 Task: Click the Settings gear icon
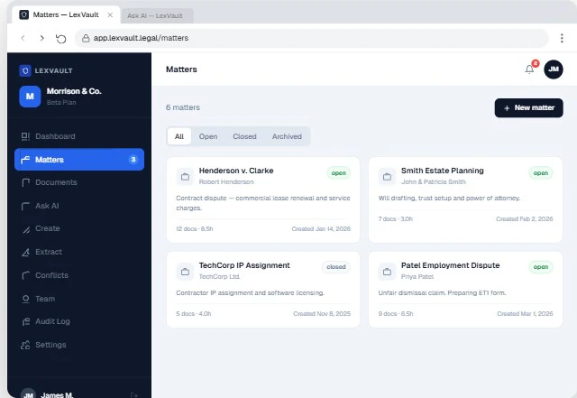25,345
